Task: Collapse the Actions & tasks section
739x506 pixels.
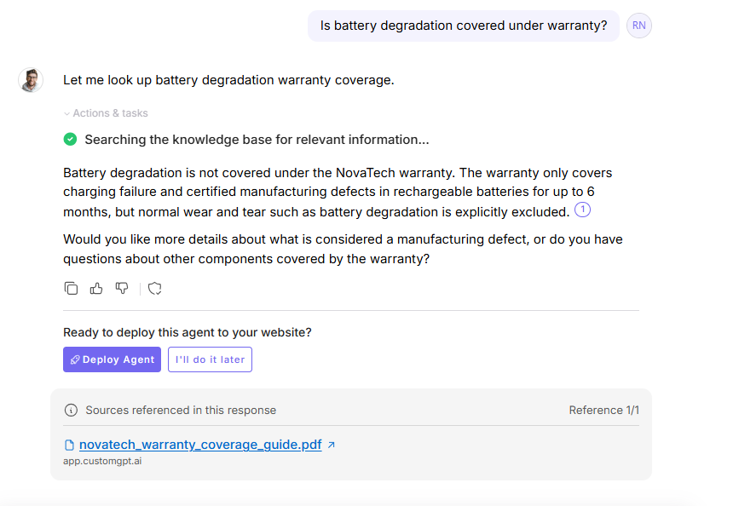Action: [x=106, y=113]
